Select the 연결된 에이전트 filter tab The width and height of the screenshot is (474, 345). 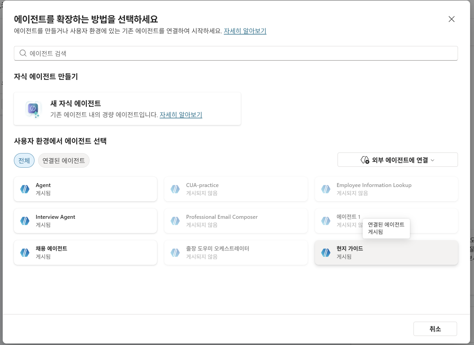64,160
